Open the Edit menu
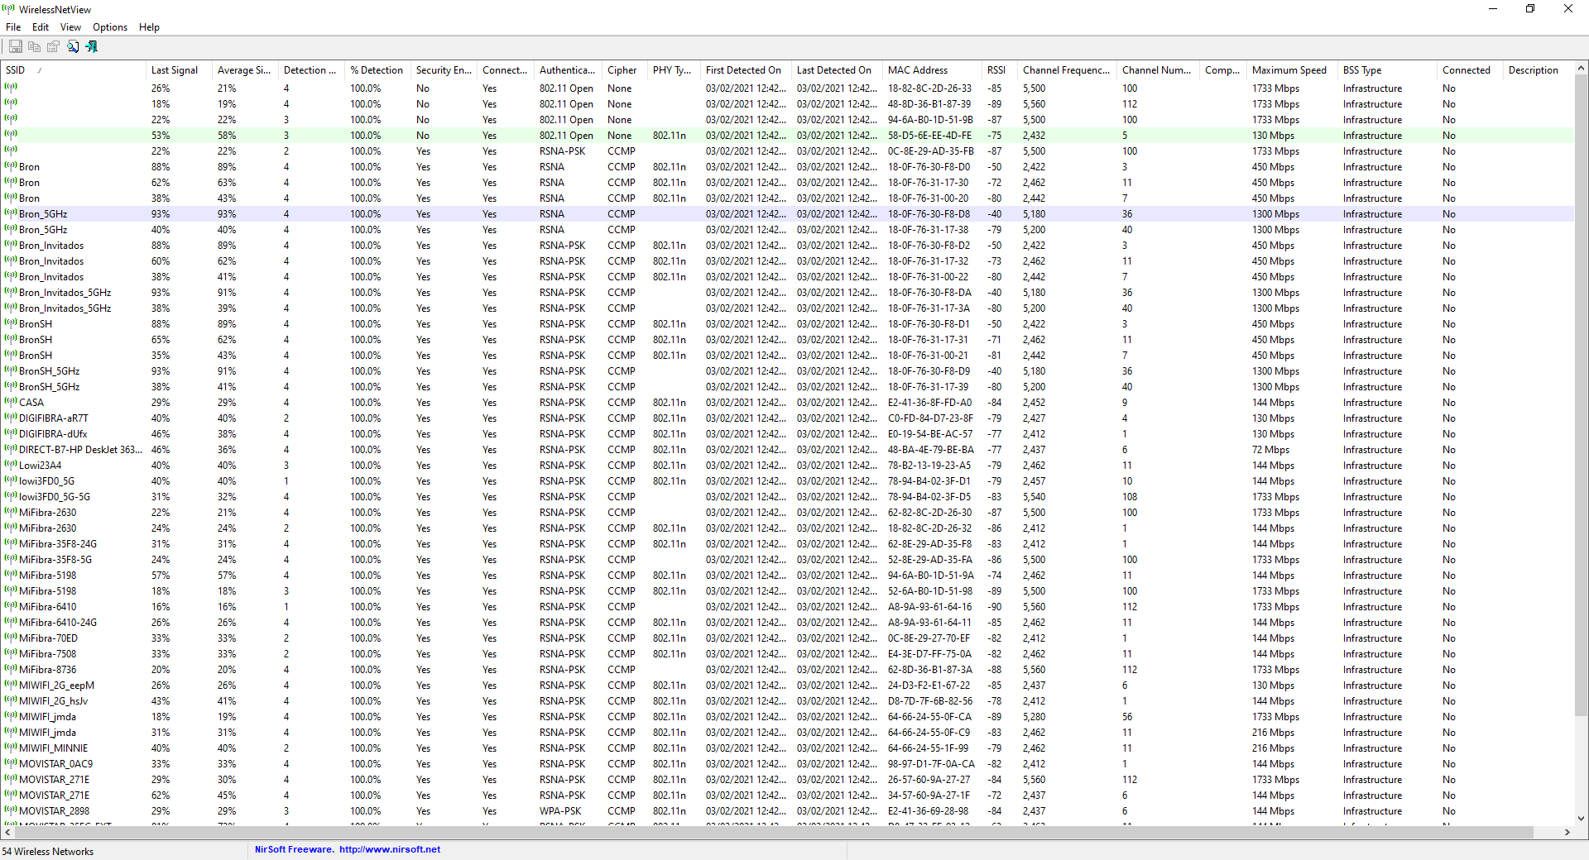1589x860 pixels. click(x=41, y=27)
